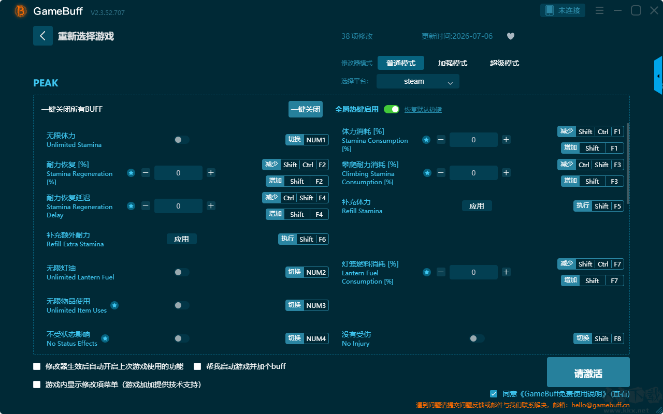Click the heart favorite icon

coord(510,36)
